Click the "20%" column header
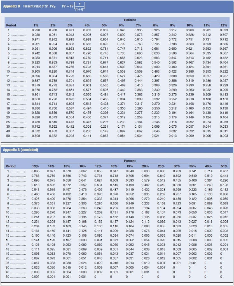 click(x=146, y=166)
